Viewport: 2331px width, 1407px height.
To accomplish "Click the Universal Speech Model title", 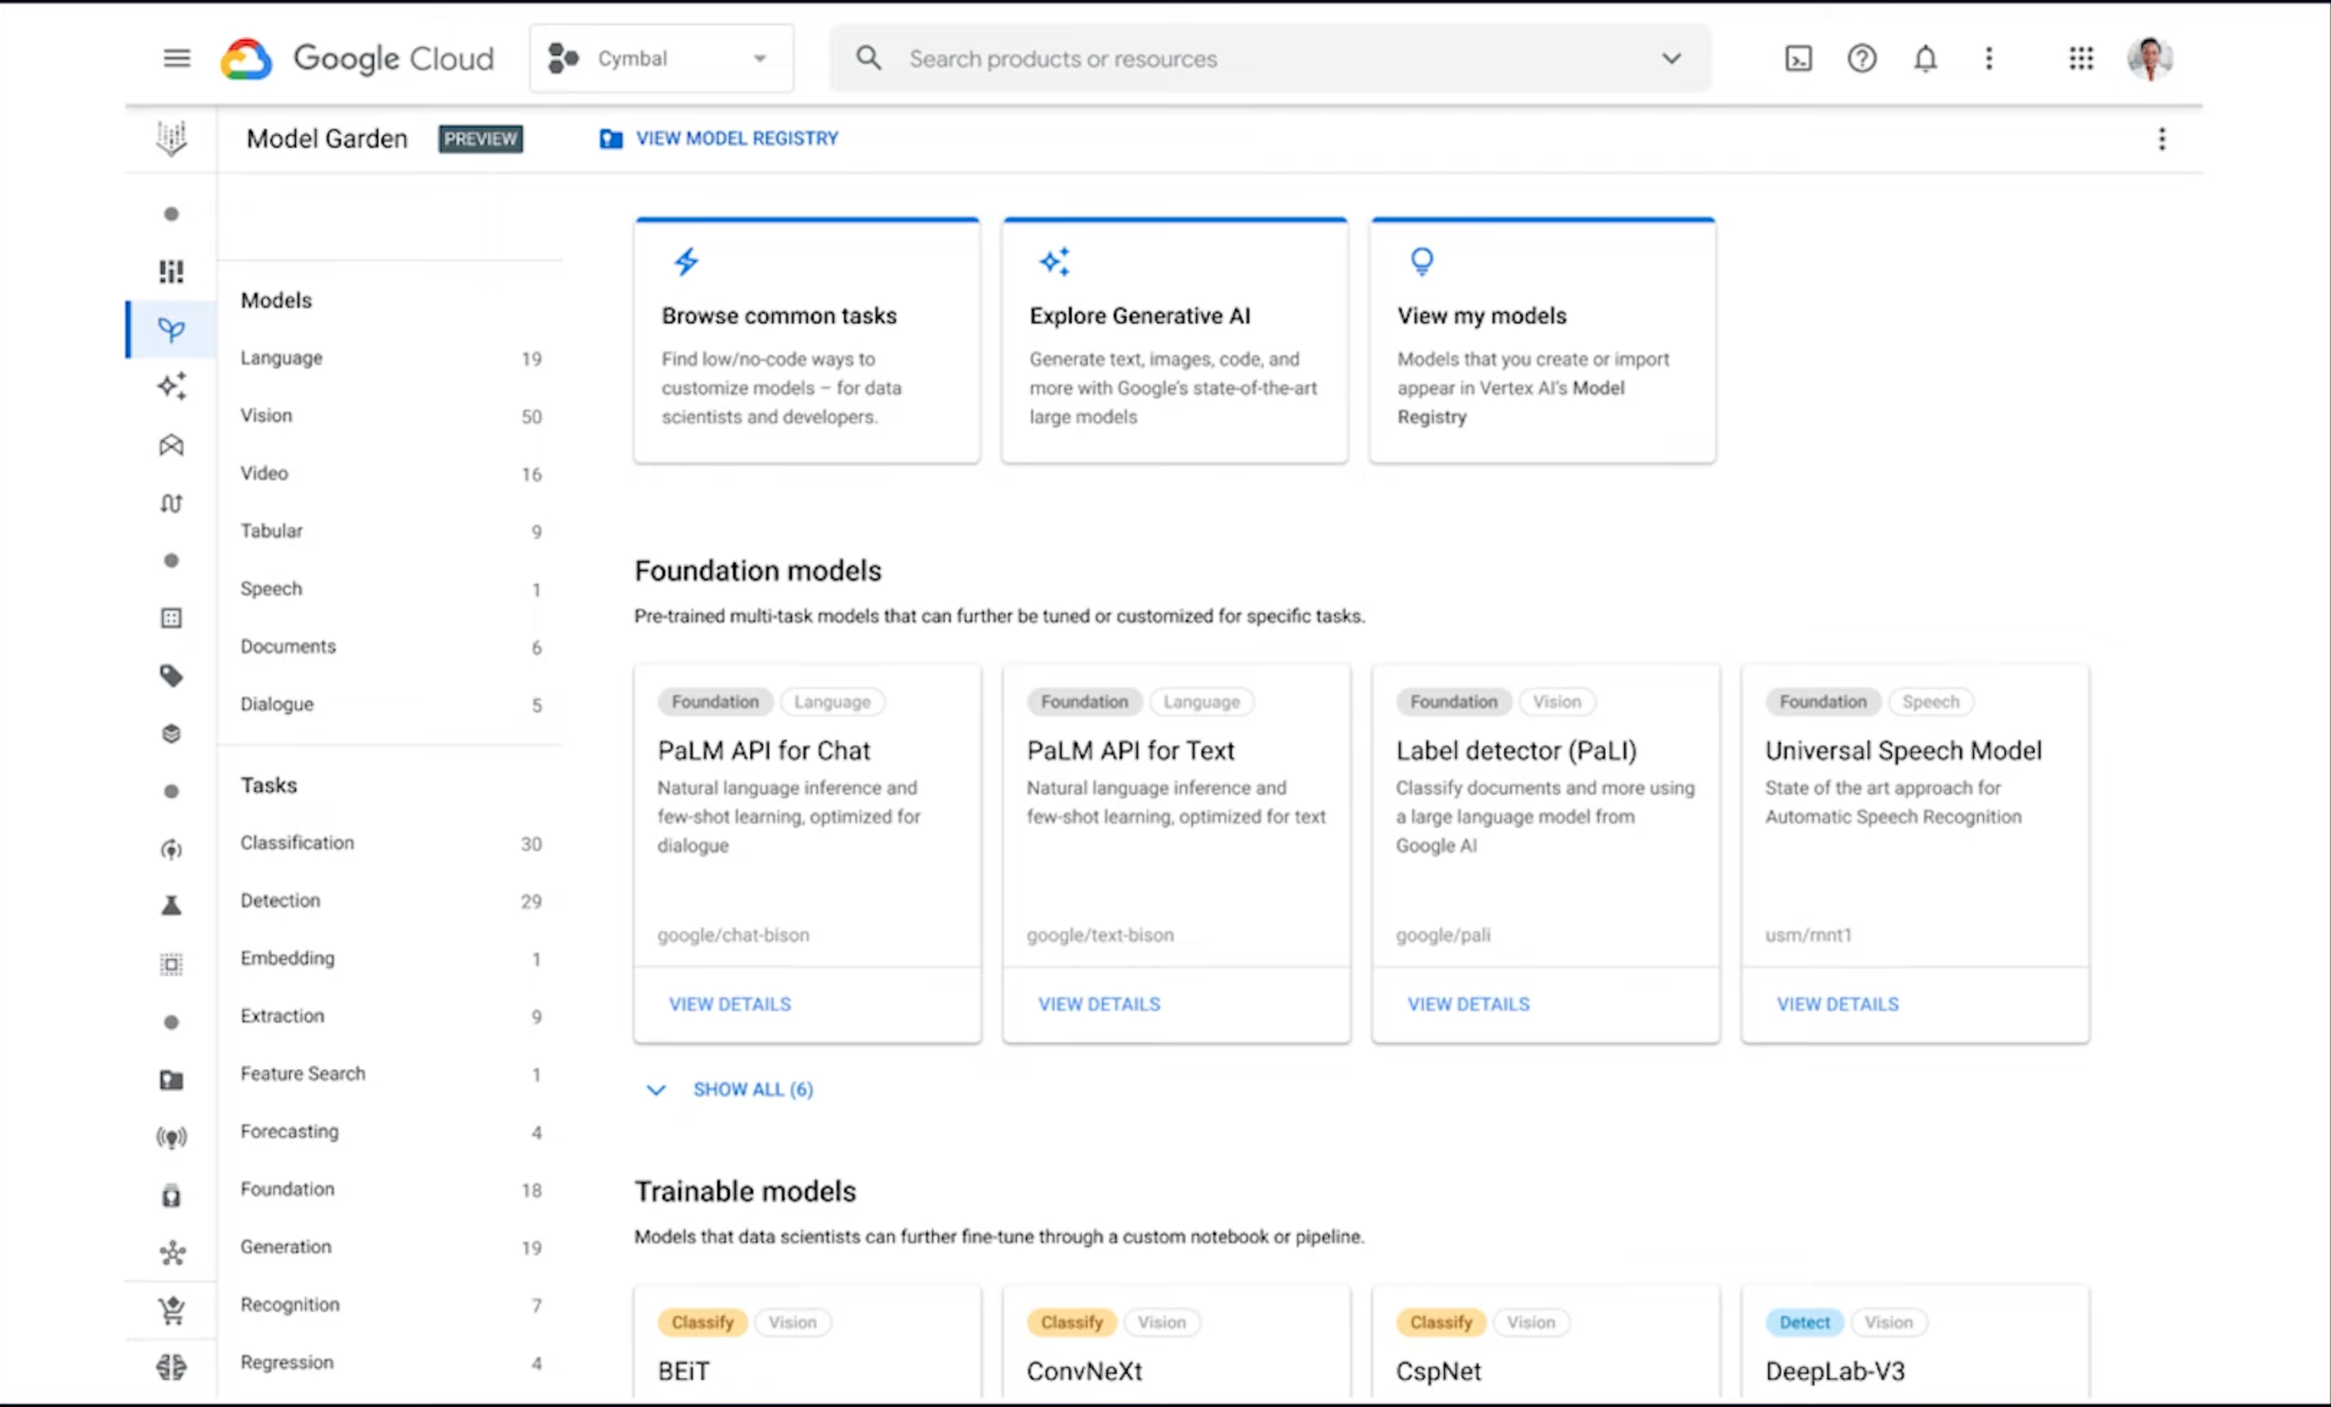I will pos(1904,751).
